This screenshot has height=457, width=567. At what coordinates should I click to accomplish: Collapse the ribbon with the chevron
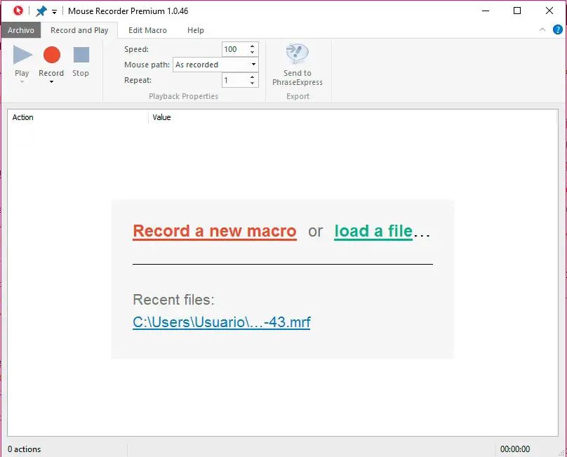click(542, 29)
